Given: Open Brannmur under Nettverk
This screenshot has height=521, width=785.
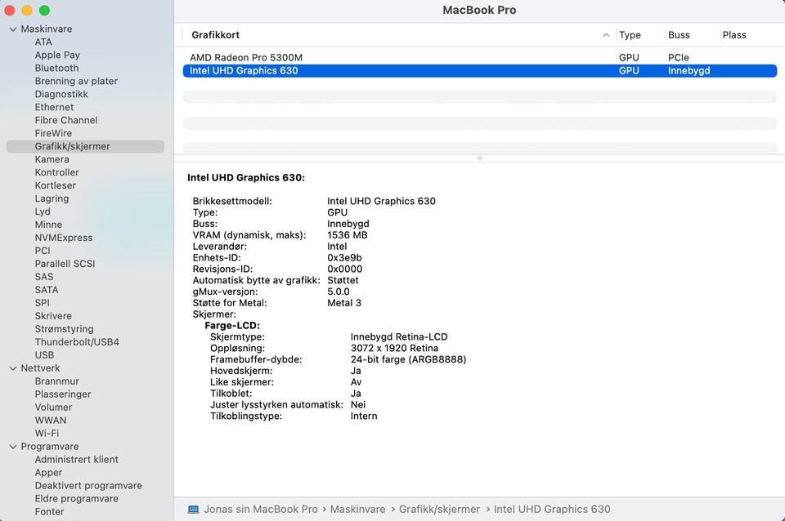Looking at the screenshot, I should (x=57, y=381).
